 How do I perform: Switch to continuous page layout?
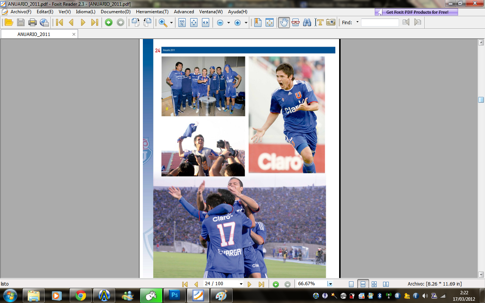point(363,284)
